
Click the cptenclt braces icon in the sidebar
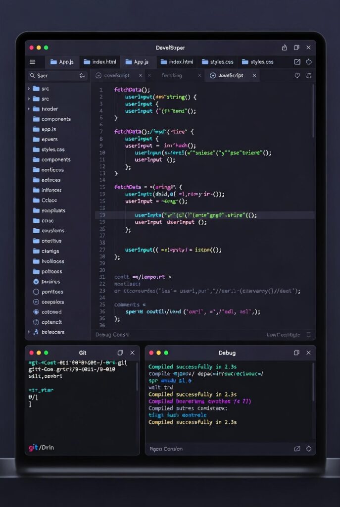tap(36, 322)
